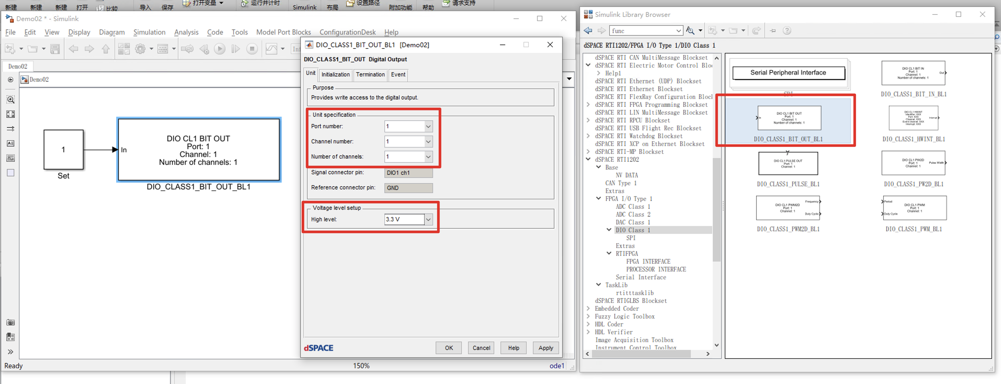The width and height of the screenshot is (1001, 384).
Task: Click the Model Explorer list icon
Action: pos(163,49)
